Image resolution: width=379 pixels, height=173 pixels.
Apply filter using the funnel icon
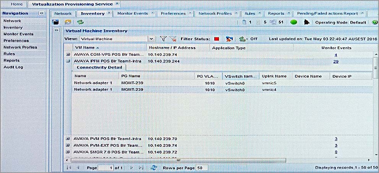pyautogui.click(x=164, y=39)
